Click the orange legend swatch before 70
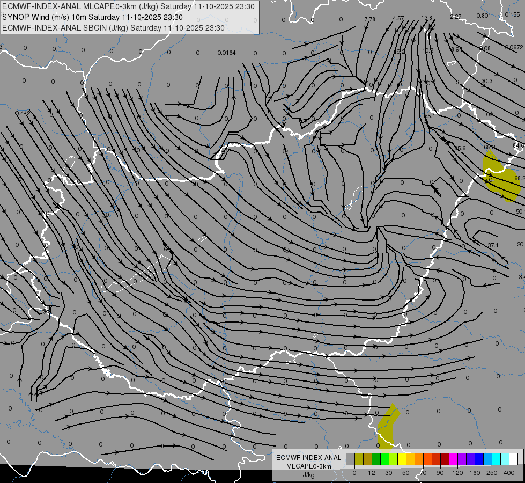 [x=419, y=459]
